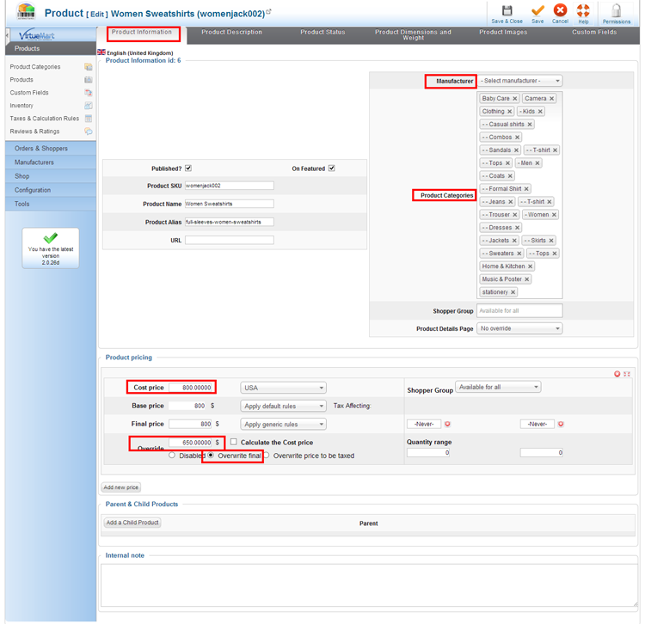Click the Add new price button

point(121,487)
